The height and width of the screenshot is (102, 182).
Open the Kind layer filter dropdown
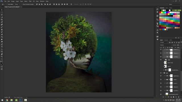click(164, 42)
